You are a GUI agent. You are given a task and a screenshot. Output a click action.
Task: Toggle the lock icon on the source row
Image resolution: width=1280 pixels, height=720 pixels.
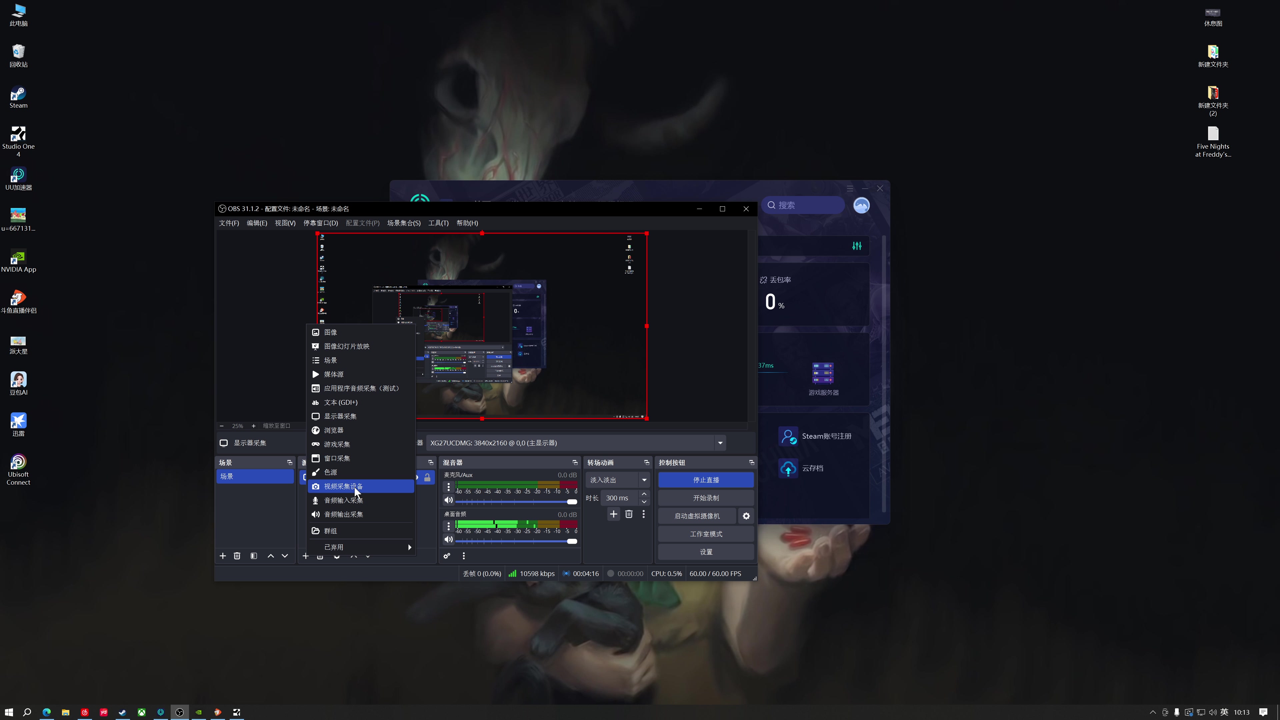pos(427,478)
